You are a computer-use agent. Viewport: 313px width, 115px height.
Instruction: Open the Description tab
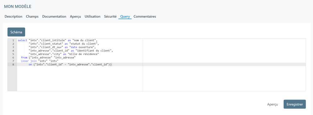(13, 17)
